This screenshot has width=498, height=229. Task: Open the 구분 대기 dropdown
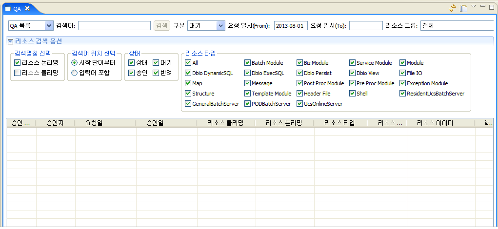tap(220, 25)
